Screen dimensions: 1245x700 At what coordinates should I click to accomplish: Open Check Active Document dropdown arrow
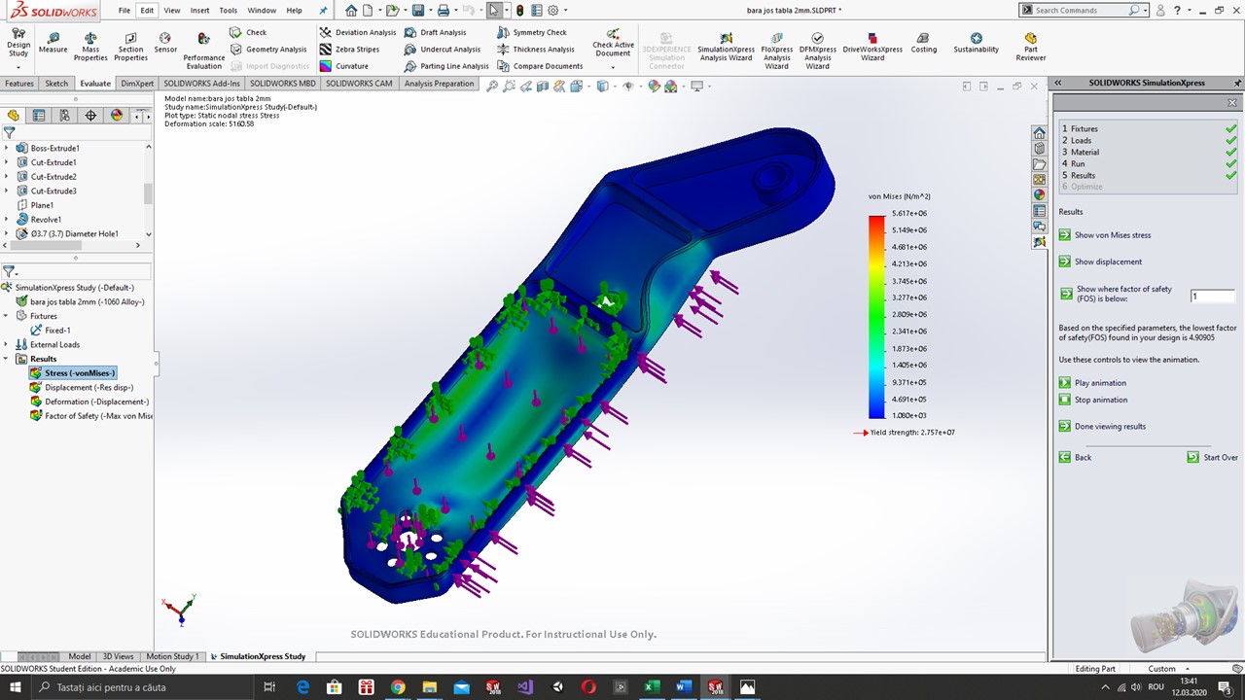tap(613, 67)
